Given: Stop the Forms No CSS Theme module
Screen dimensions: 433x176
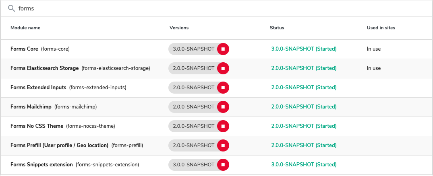Looking at the screenshot, I should pyautogui.click(x=223, y=126).
